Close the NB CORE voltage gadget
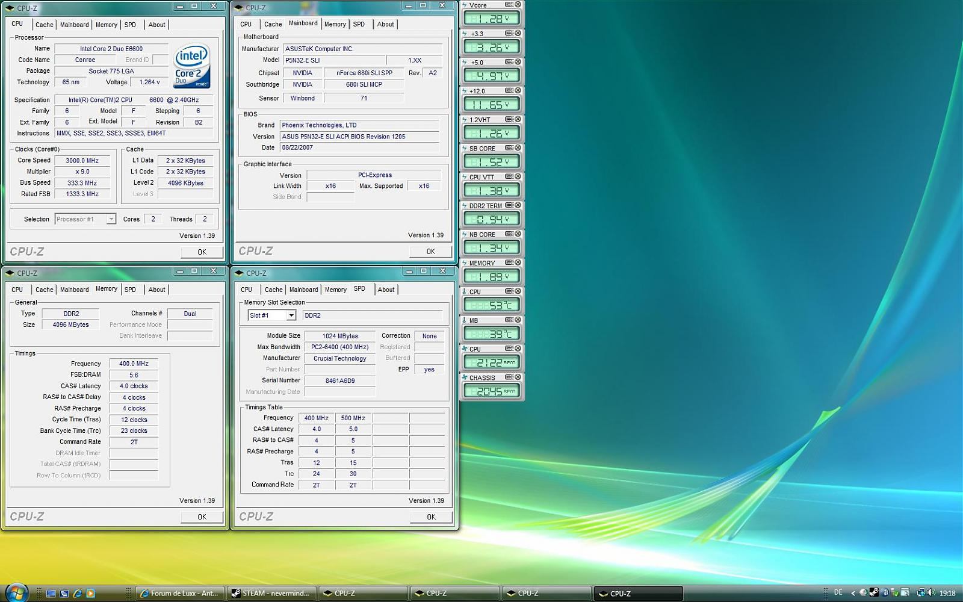The image size is (963, 602). point(518,234)
